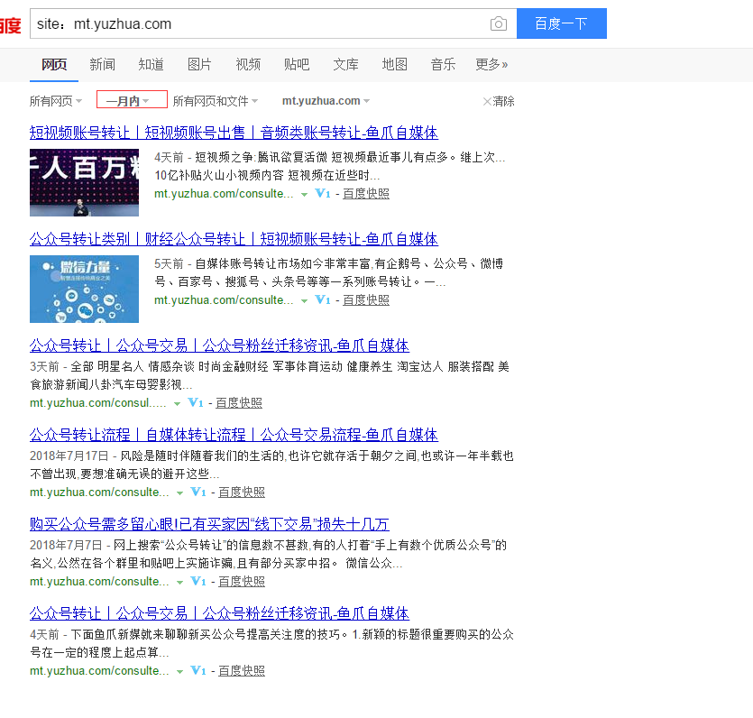Open 百度快照 for 短视频账号转让 result
753x718 pixels.
[366, 194]
